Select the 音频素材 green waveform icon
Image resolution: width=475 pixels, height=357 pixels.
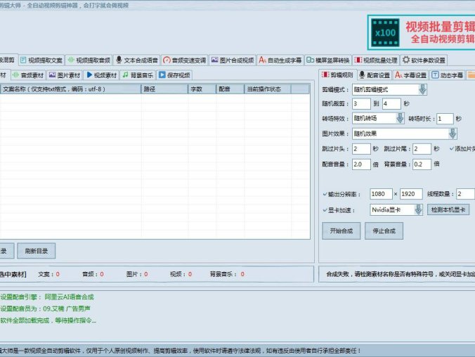point(15,75)
